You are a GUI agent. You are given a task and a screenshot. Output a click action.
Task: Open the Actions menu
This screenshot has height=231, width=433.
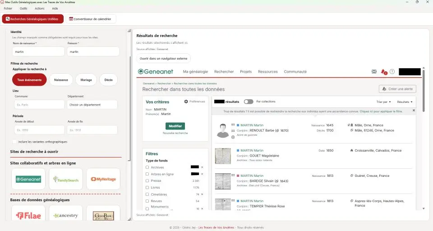[x=40, y=8]
